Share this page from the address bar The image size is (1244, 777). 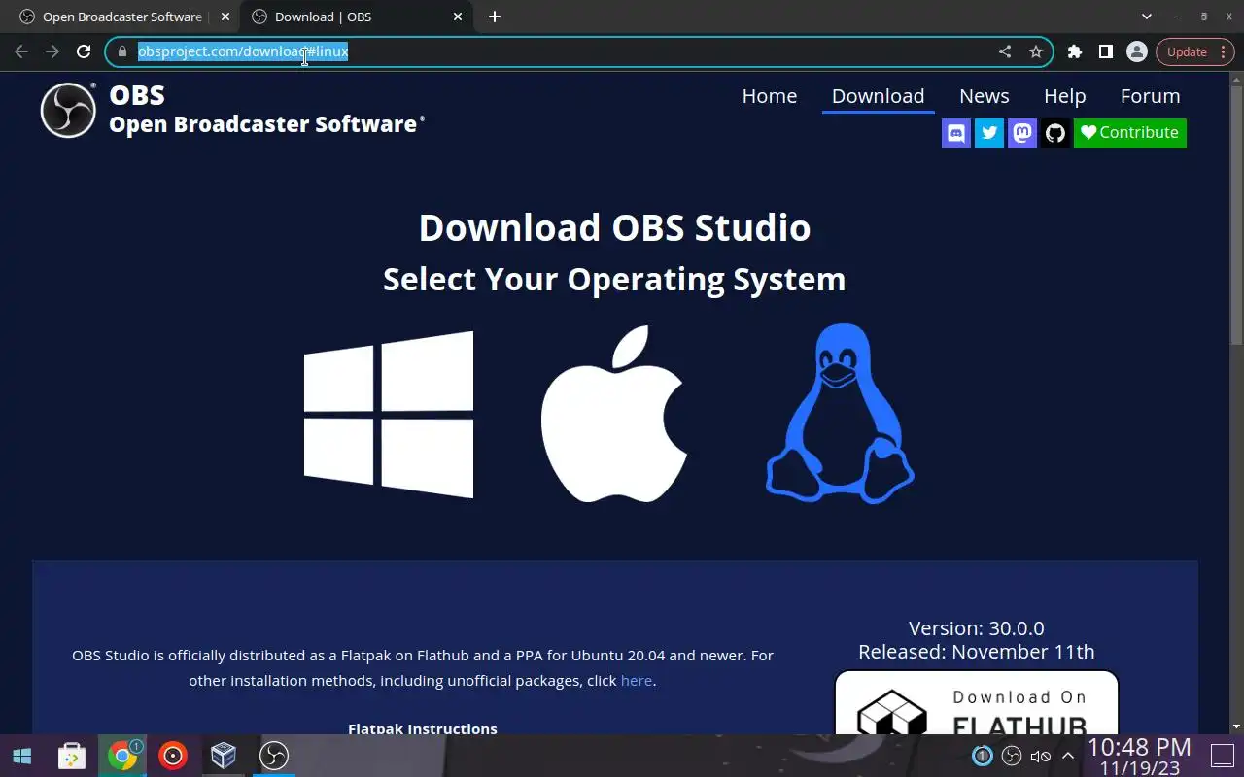point(1005,51)
